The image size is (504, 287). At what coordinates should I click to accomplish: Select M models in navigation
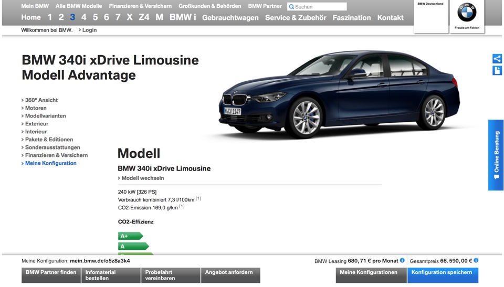pos(160,17)
